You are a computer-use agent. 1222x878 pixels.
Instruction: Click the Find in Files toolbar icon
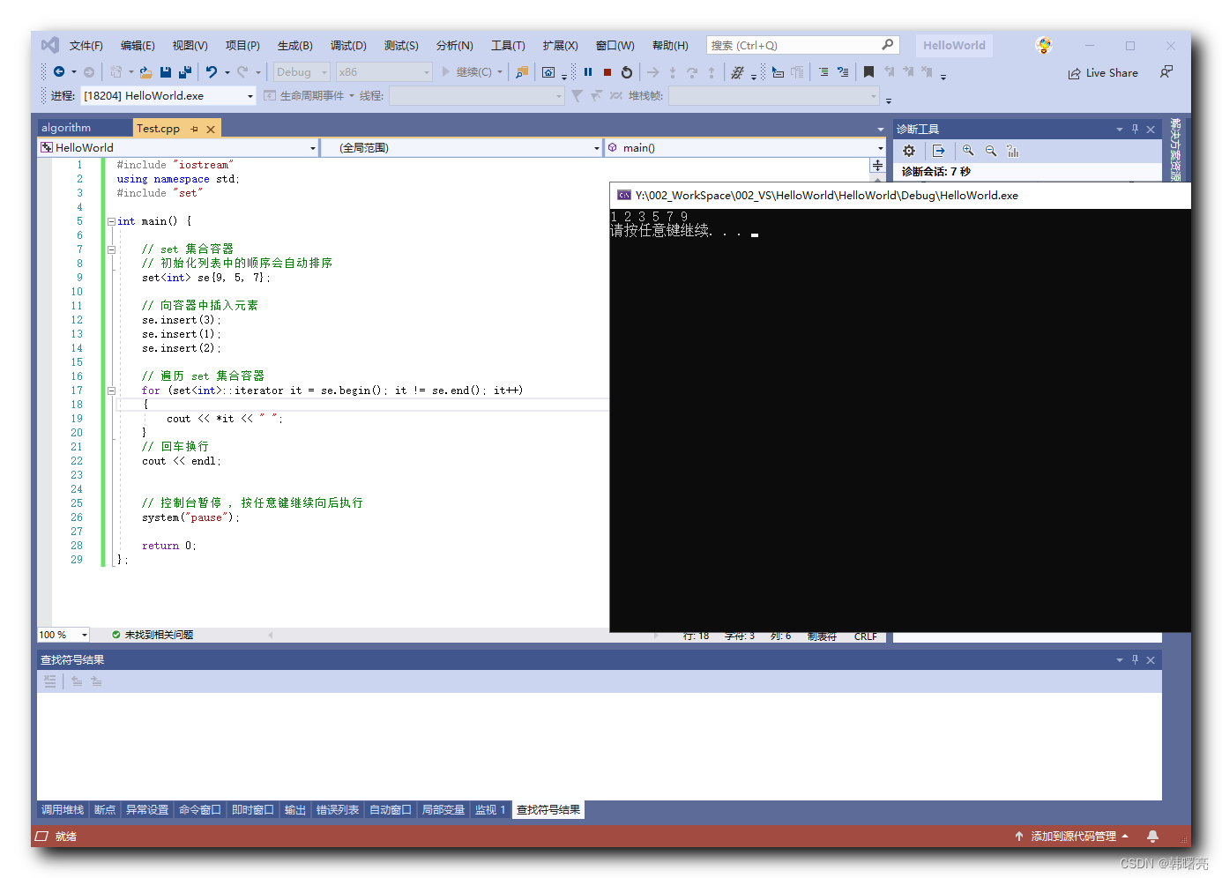(522, 72)
